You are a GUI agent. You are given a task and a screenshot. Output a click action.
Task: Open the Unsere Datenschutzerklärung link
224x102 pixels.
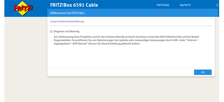[x=67, y=21]
